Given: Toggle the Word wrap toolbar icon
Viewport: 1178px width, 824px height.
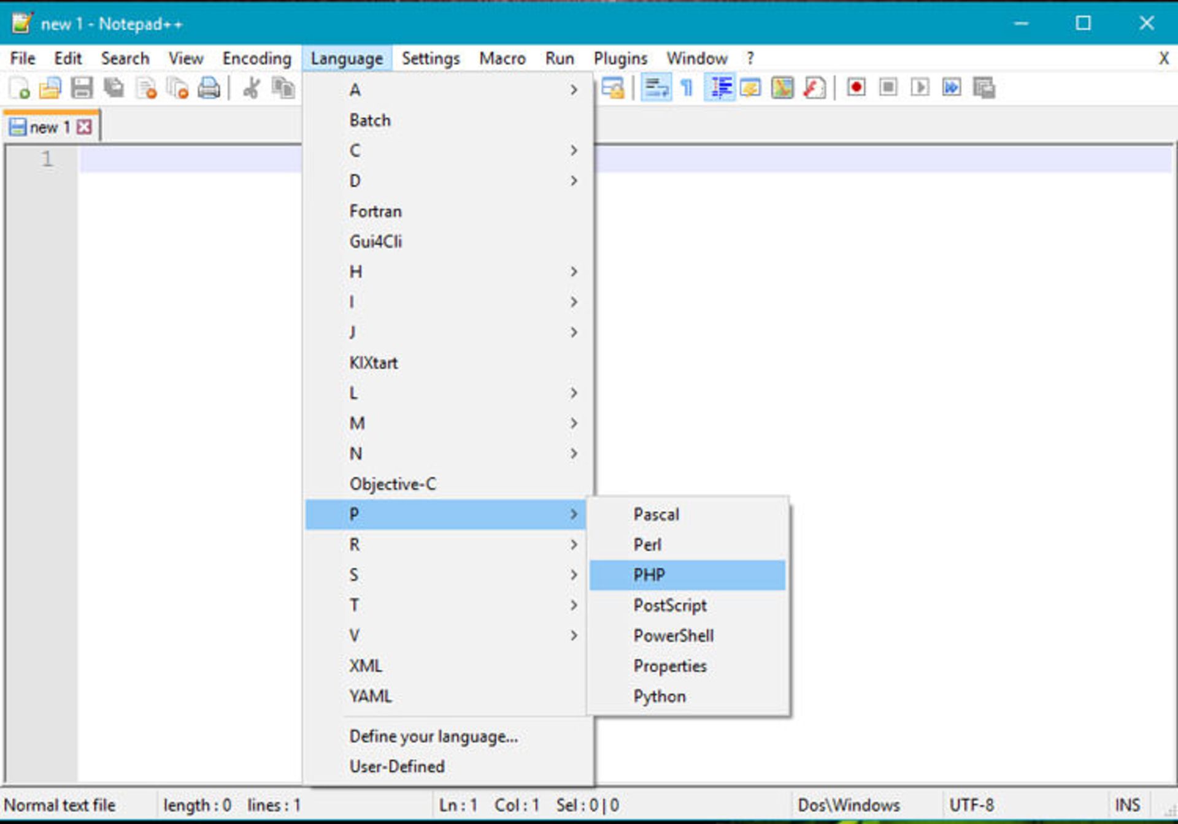Looking at the screenshot, I should (x=656, y=88).
